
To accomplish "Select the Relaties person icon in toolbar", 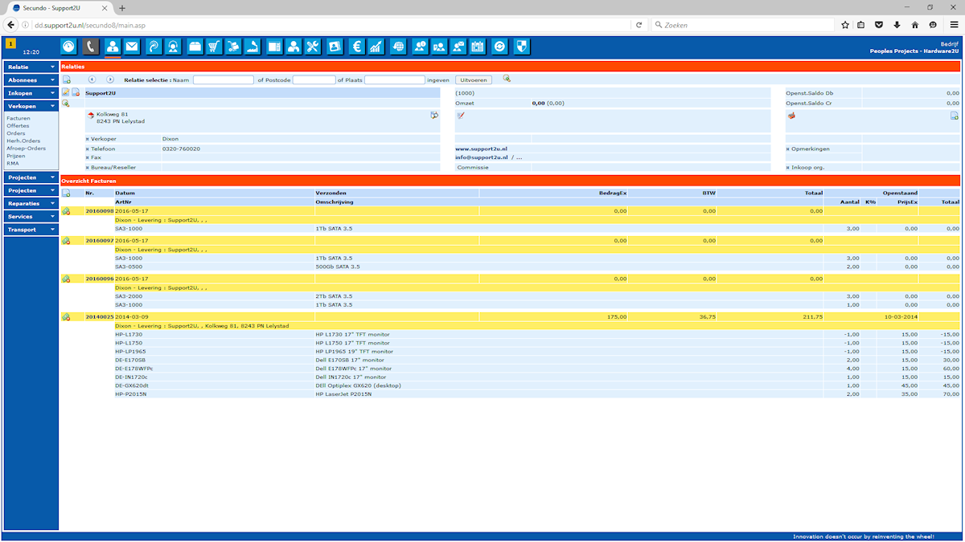I will point(113,47).
